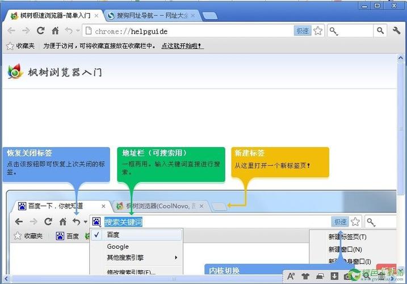Image resolution: width=407 pixels, height=284 pixels.
Task: Open the wrench settings menu icon
Action: click(396, 31)
